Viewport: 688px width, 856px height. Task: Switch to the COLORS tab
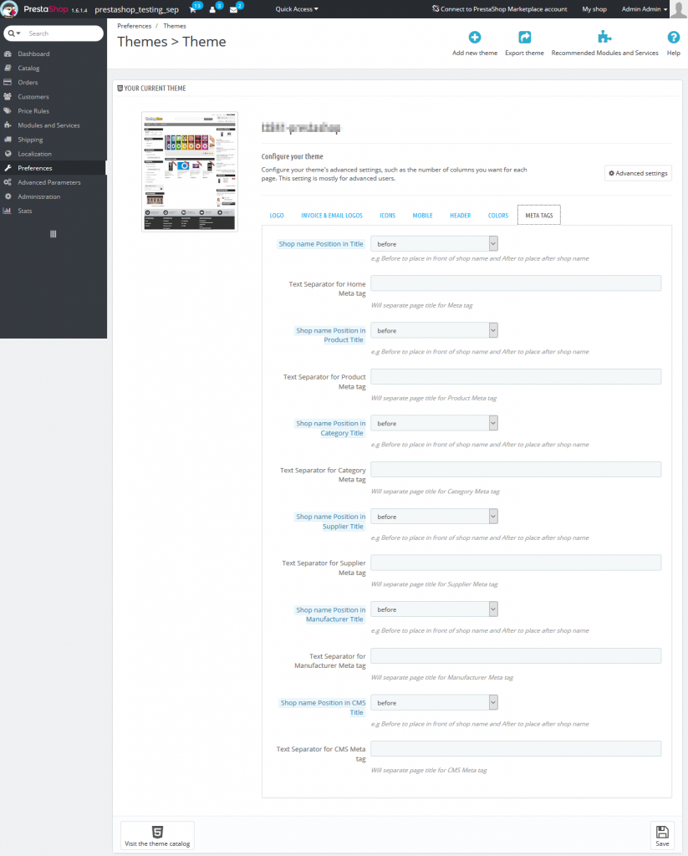(497, 215)
